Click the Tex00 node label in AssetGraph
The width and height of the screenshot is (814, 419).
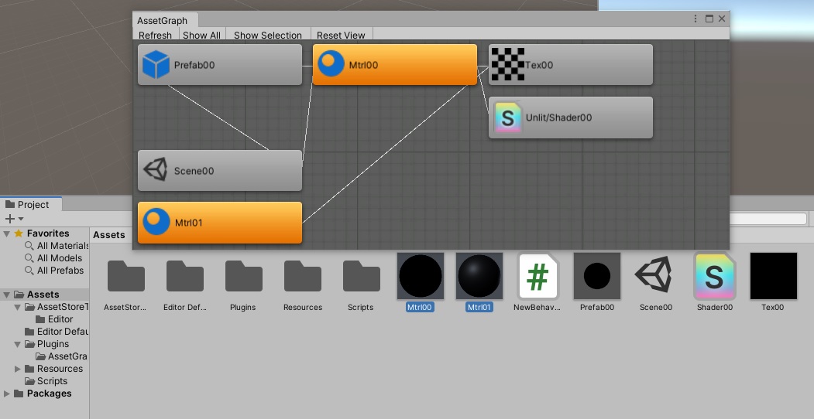539,65
